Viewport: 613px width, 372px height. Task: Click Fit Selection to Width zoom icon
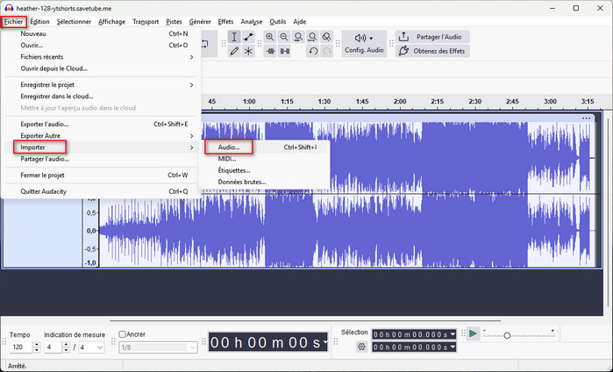coord(298,37)
